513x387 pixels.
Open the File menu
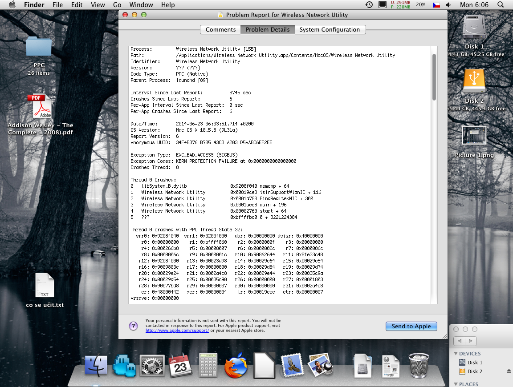[57, 4]
